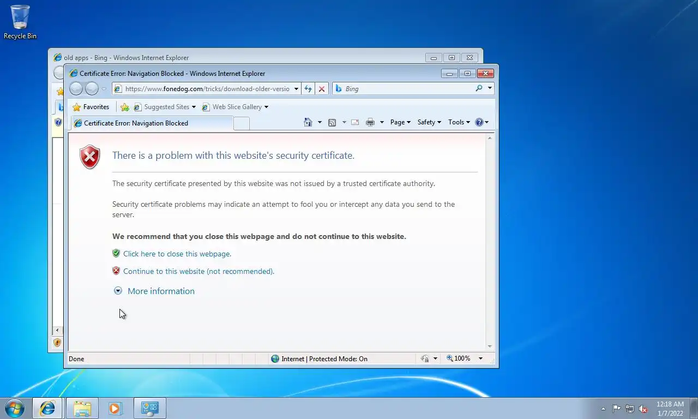698x419 pixels.
Task: Open the search provider dropdown arrow
Action: point(490,88)
